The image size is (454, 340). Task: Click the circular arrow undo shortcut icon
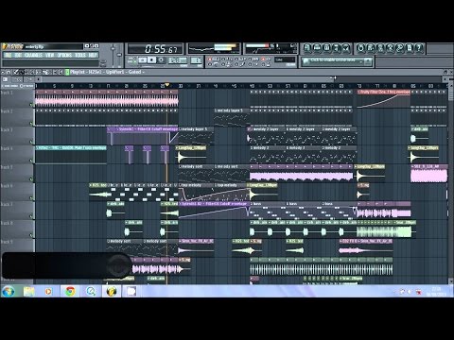point(361,48)
